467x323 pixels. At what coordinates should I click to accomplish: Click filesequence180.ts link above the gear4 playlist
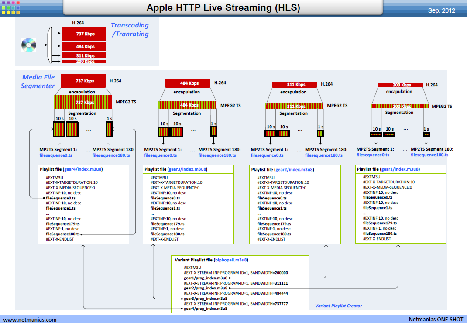(x=111, y=155)
